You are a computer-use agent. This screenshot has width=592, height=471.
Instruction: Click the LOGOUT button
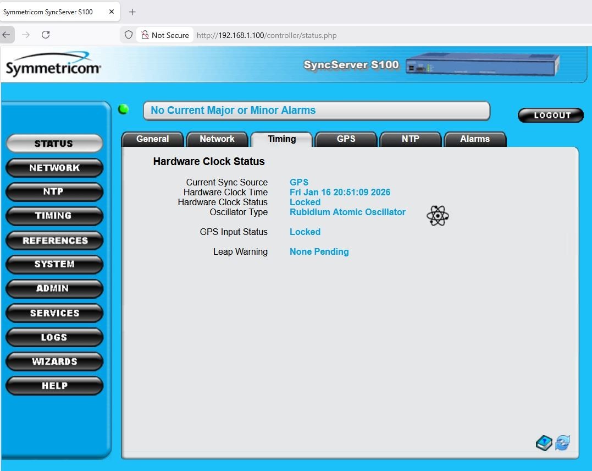(x=551, y=116)
